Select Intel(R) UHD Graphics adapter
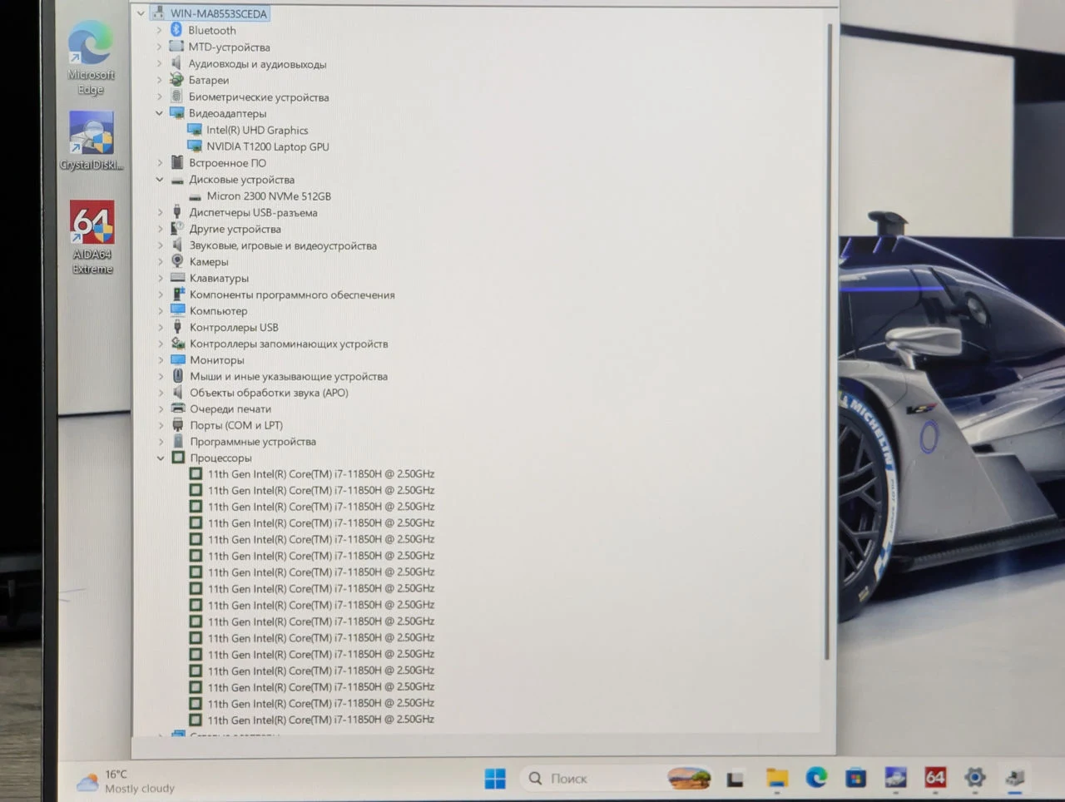 (x=257, y=130)
